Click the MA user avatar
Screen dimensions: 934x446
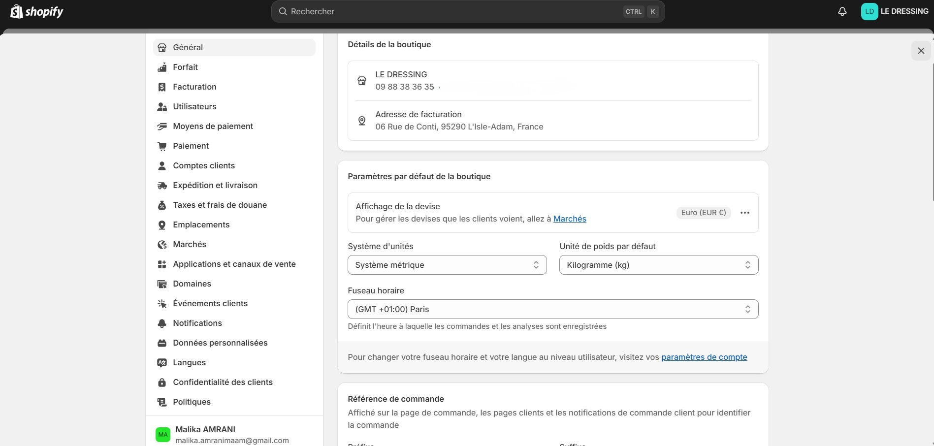tap(163, 434)
